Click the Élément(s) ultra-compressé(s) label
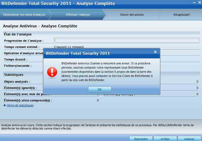The image size is (202, 141). click(x=28, y=100)
